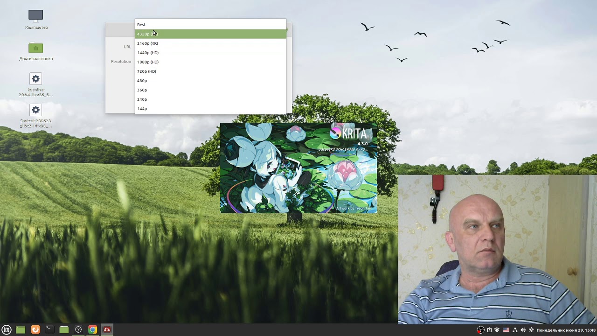Click the OBS recording tray icon
The image size is (597, 336).
[x=480, y=330]
